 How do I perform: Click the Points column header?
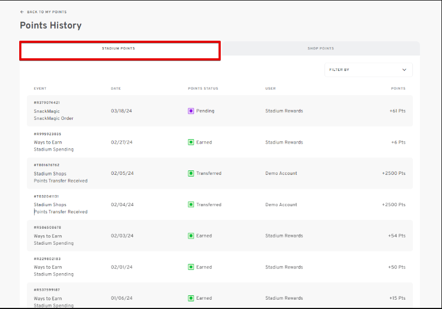click(x=398, y=89)
